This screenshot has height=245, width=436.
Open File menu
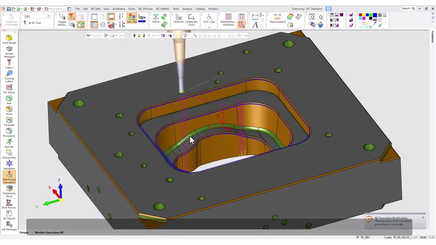78,9
